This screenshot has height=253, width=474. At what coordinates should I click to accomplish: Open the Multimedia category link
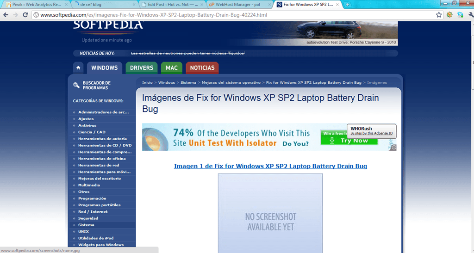point(89,185)
